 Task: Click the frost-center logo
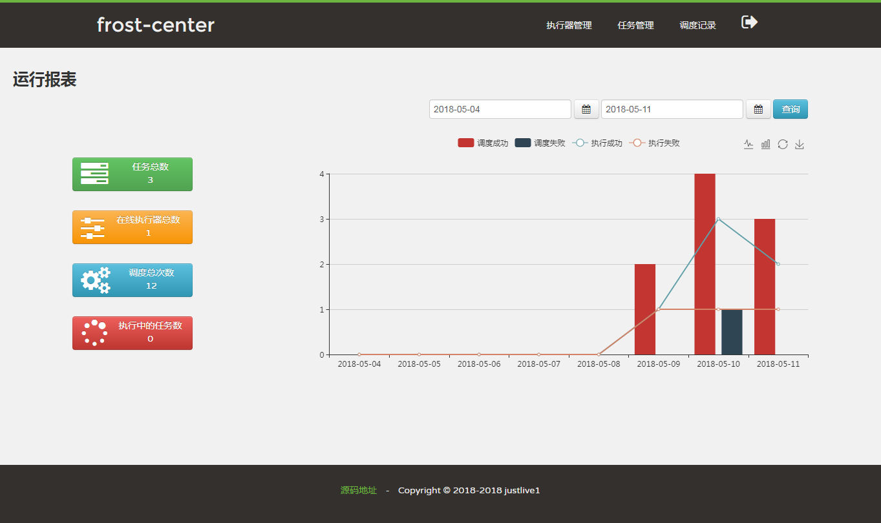tap(156, 25)
